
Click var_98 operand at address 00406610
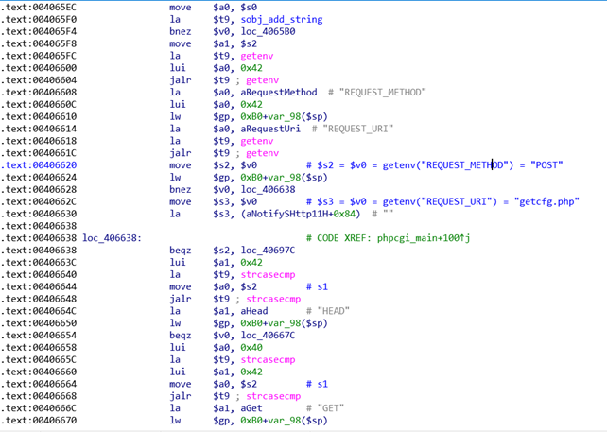point(286,116)
